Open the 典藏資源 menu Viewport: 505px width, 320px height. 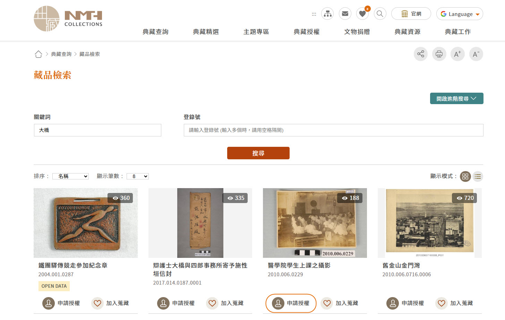coord(408,32)
